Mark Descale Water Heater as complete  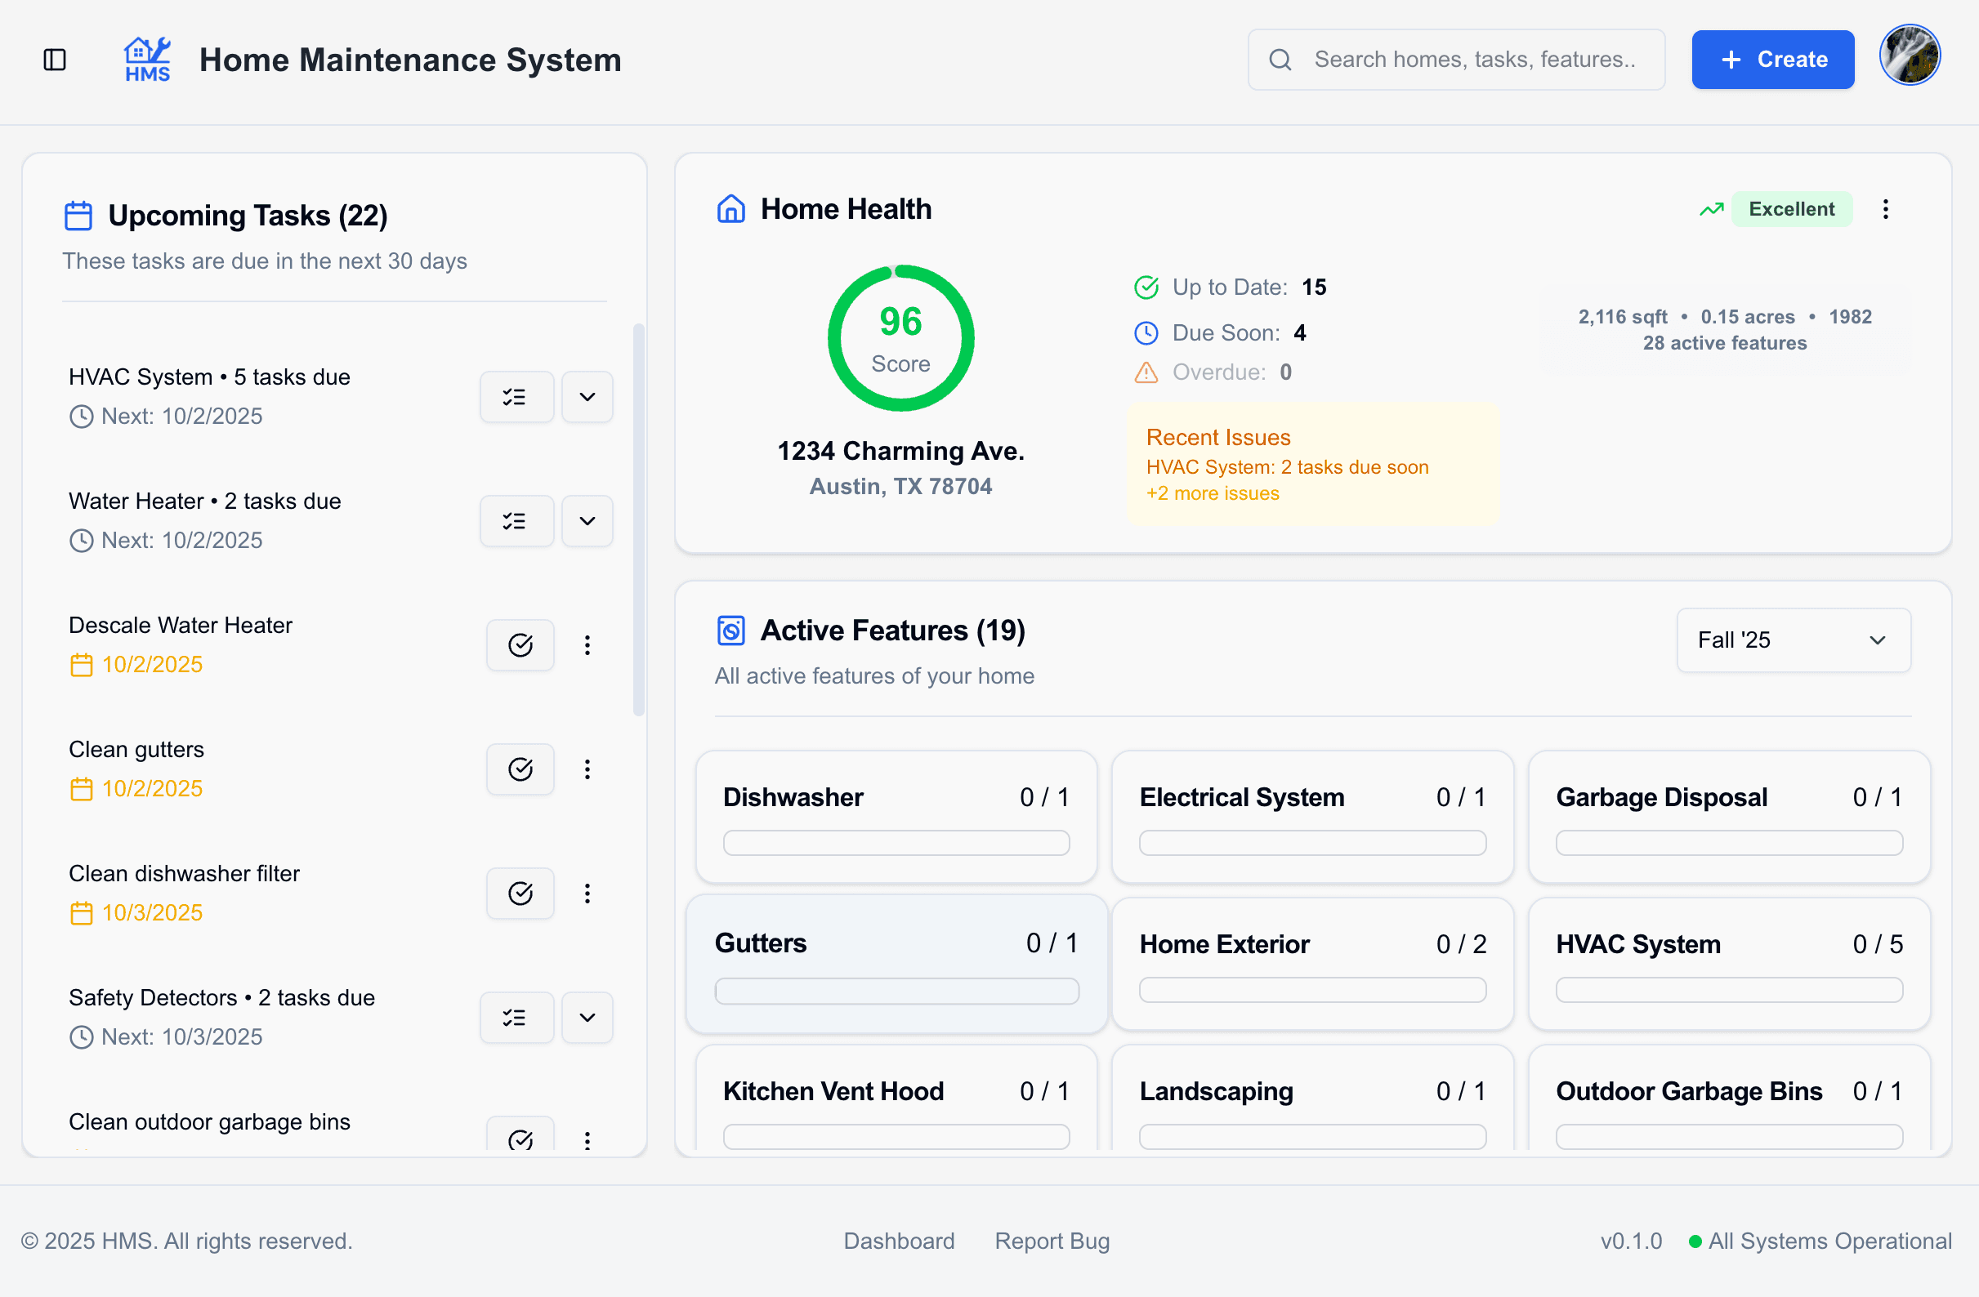(x=520, y=644)
